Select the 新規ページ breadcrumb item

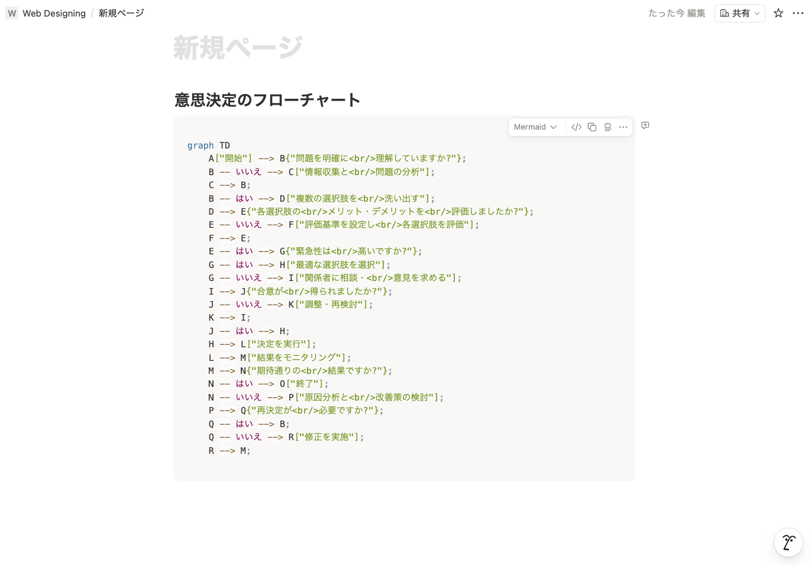[x=121, y=13]
